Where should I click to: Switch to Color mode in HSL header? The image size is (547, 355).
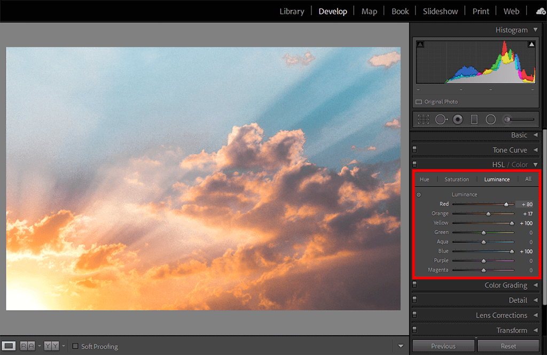pos(519,165)
